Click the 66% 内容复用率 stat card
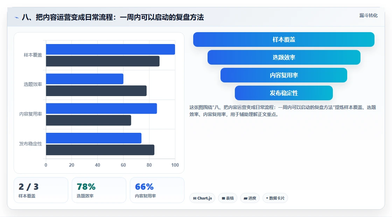392x217 pixels. pos(157,190)
